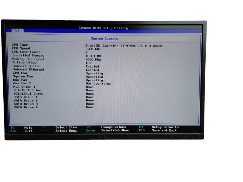Click the Installed Memory label
The image size is (243, 182).
point(28,56)
